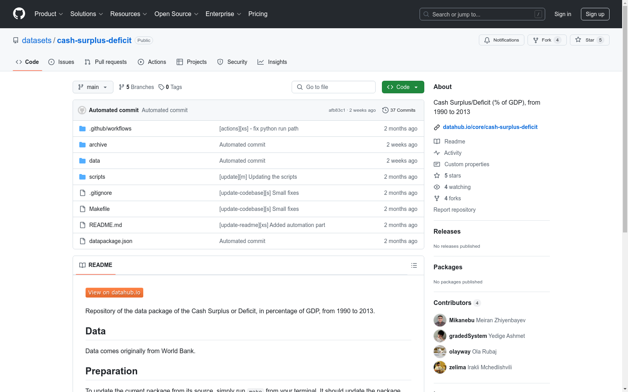628x392 pixels.
Task: View 0 Tags
Action: 170,87
